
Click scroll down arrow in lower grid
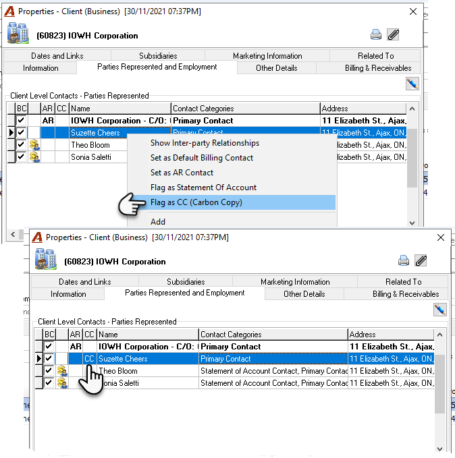coord(439,449)
